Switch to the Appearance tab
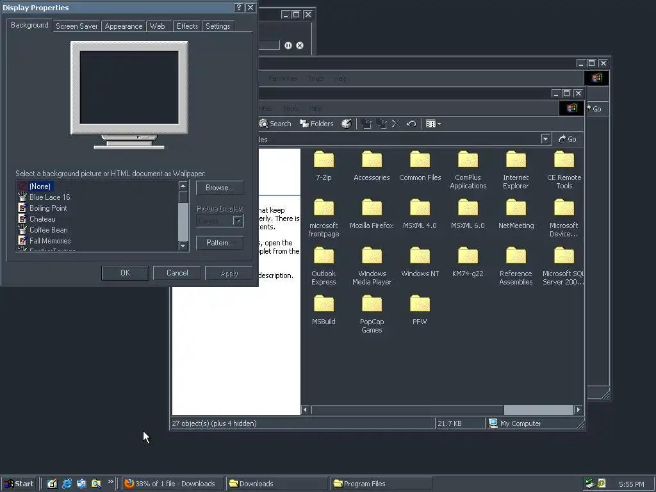 [124, 26]
